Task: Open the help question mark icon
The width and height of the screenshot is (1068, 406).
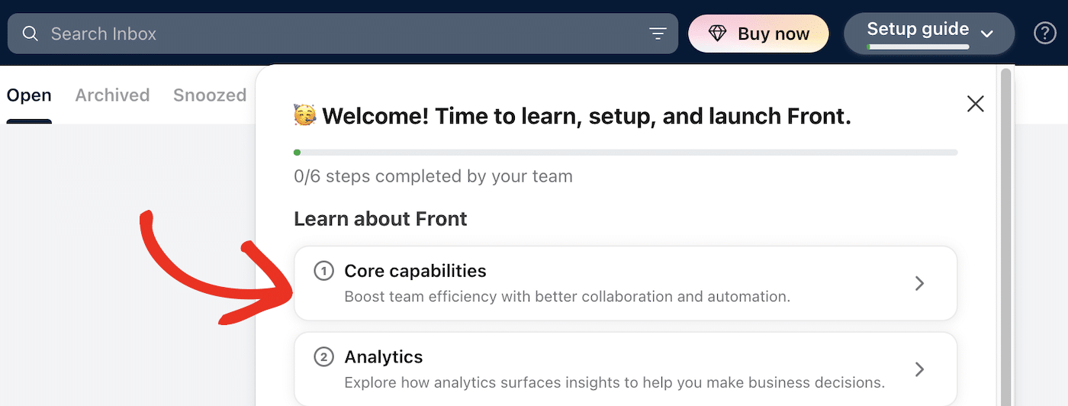Action: [x=1044, y=34]
